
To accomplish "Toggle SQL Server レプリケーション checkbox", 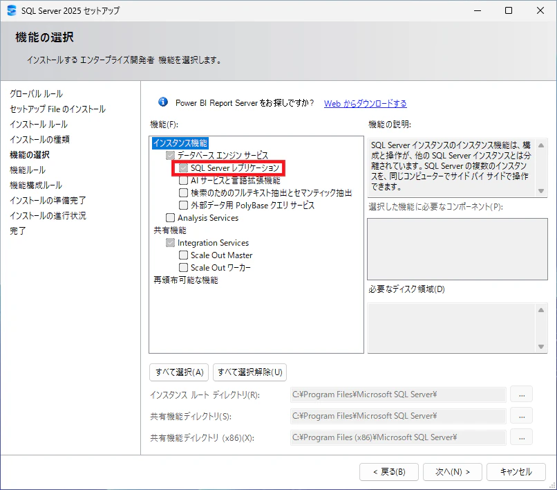I will pos(183,168).
